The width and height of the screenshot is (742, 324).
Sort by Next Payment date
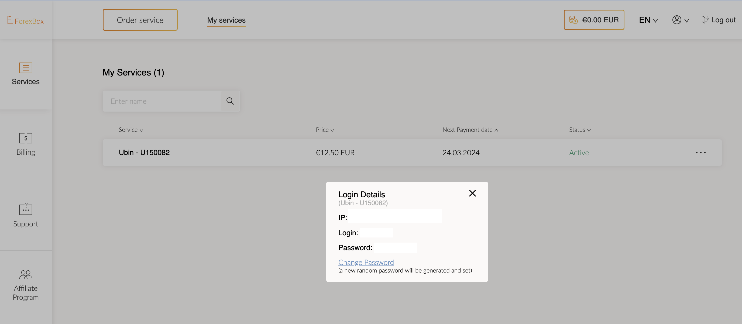coord(470,130)
